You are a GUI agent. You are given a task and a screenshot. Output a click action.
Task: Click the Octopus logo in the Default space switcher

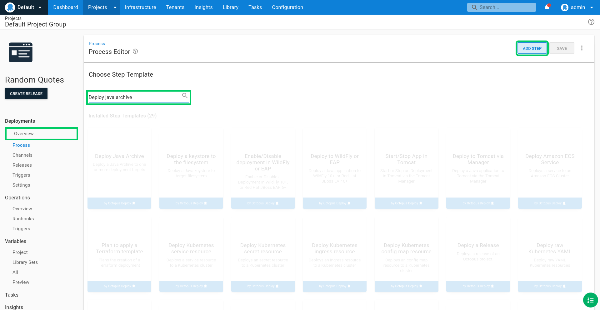(x=10, y=7)
